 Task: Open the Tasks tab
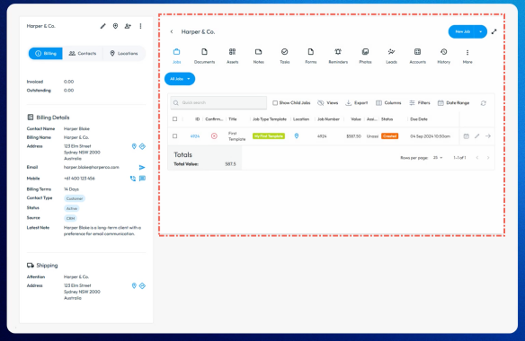[285, 56]
